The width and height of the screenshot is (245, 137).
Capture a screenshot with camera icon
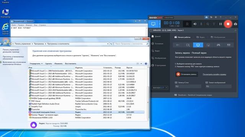tap(235, 24)
